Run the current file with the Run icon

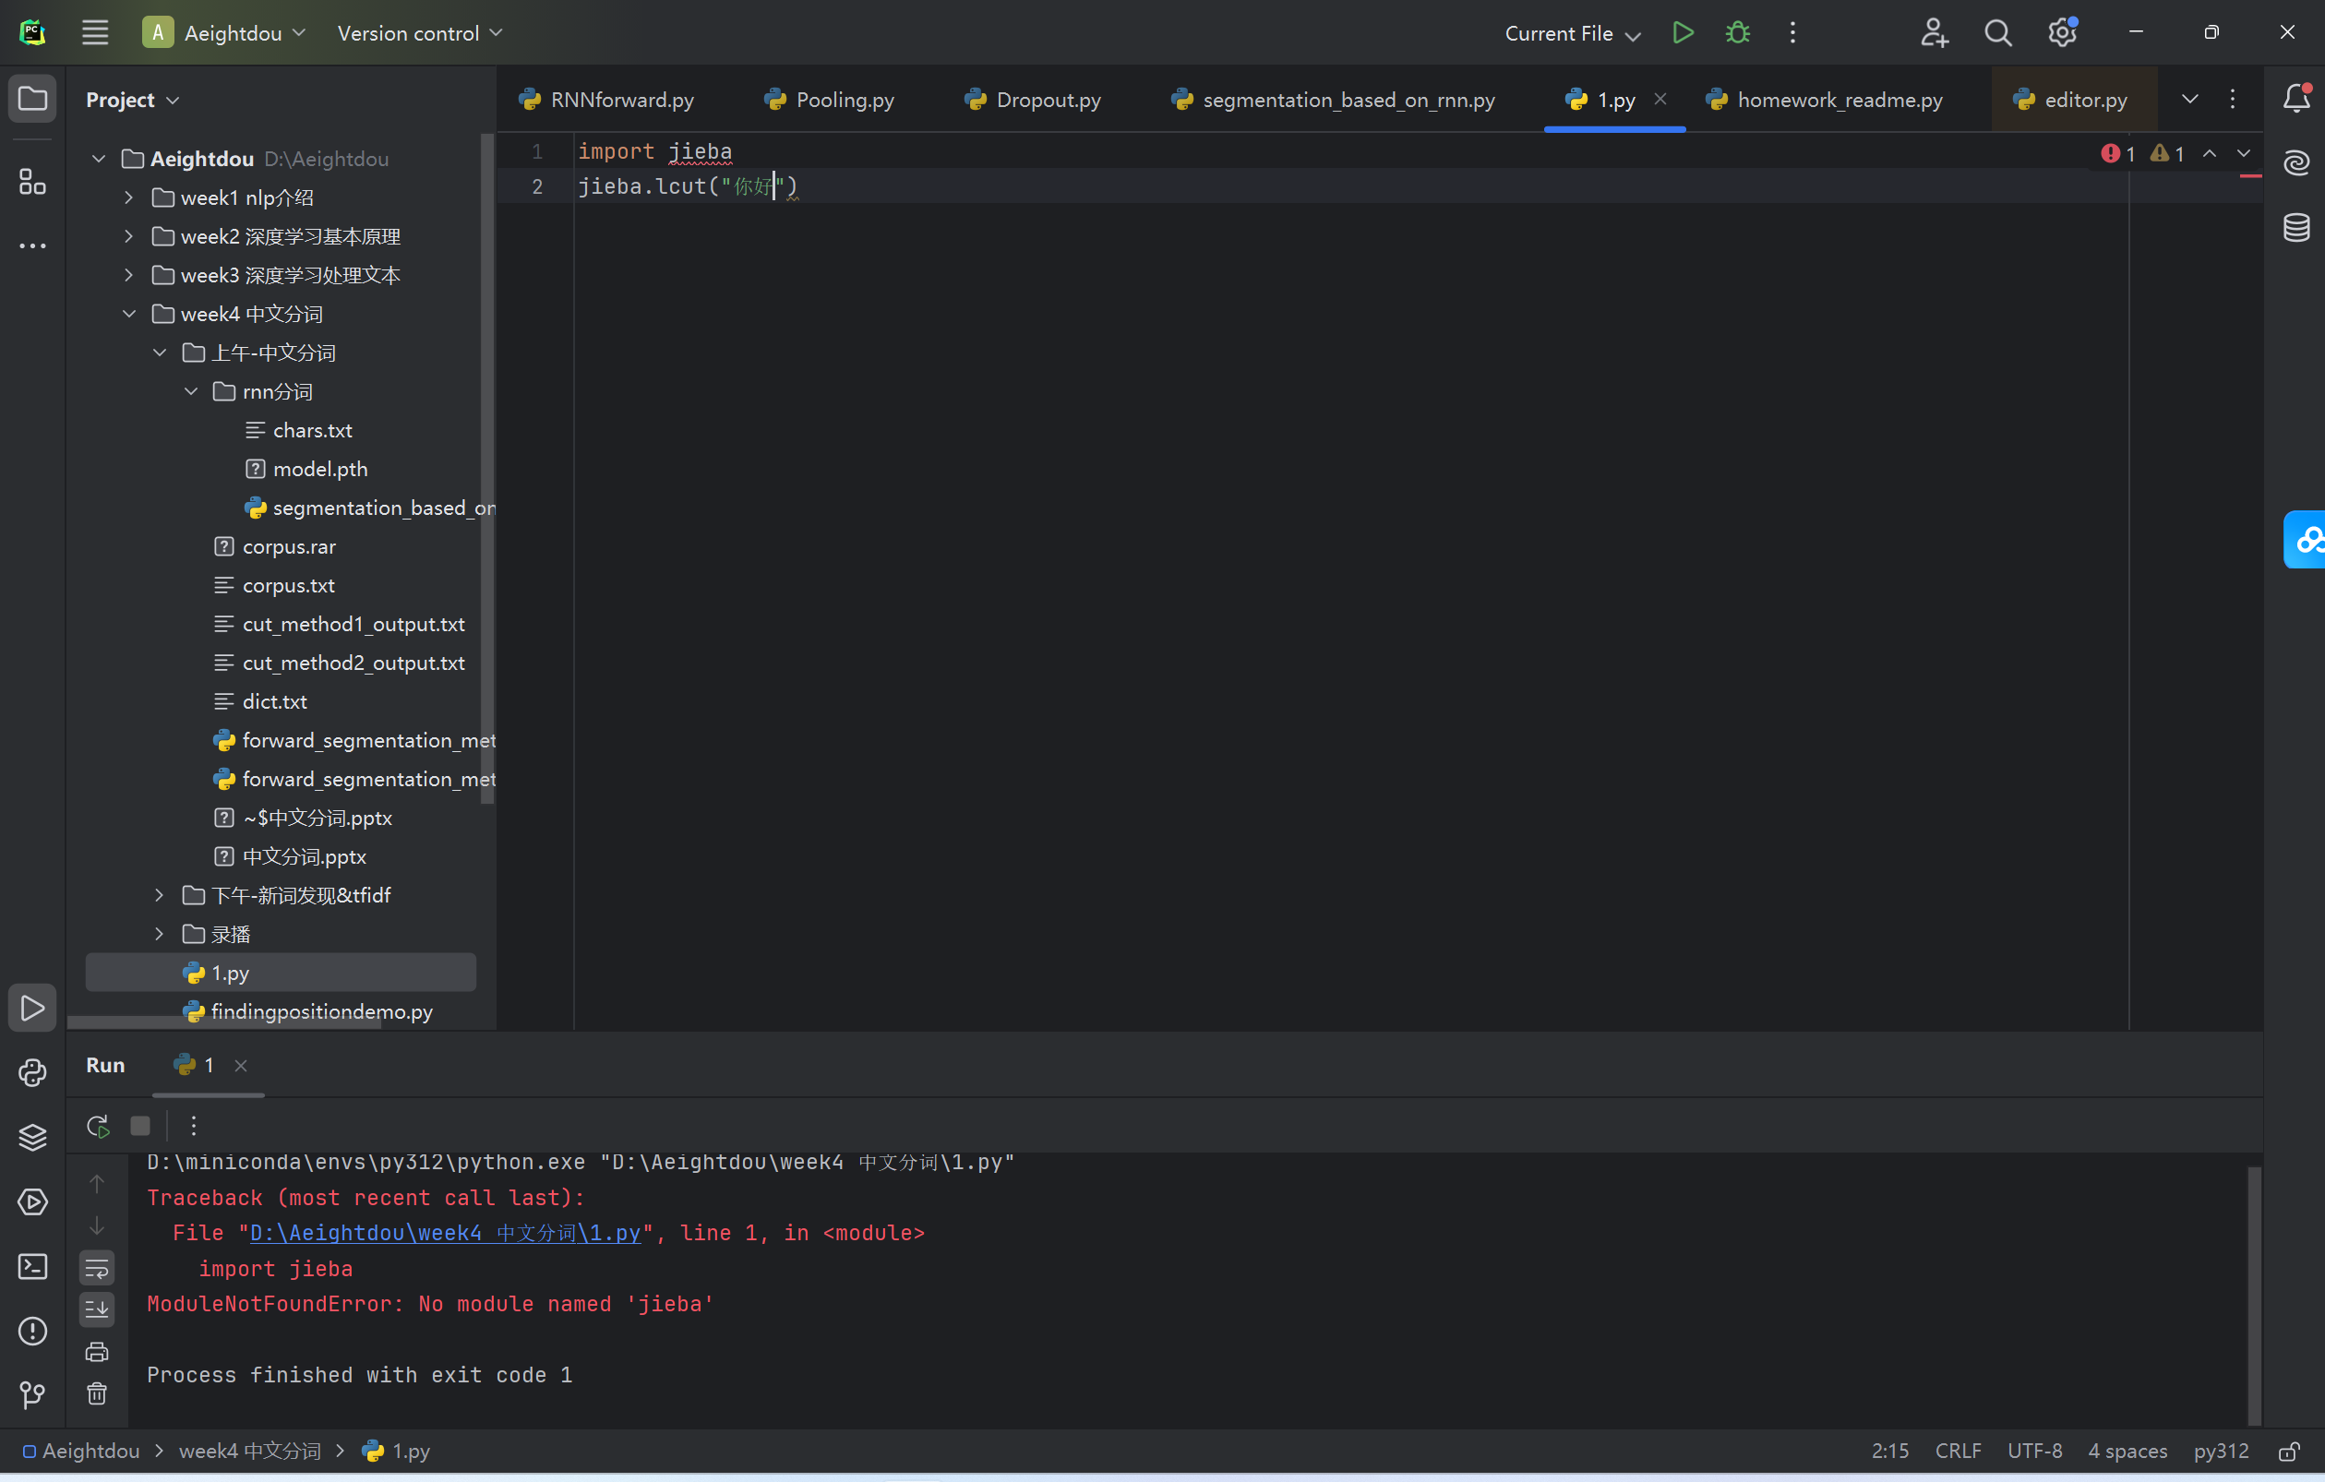click(x=1682, y=32)
